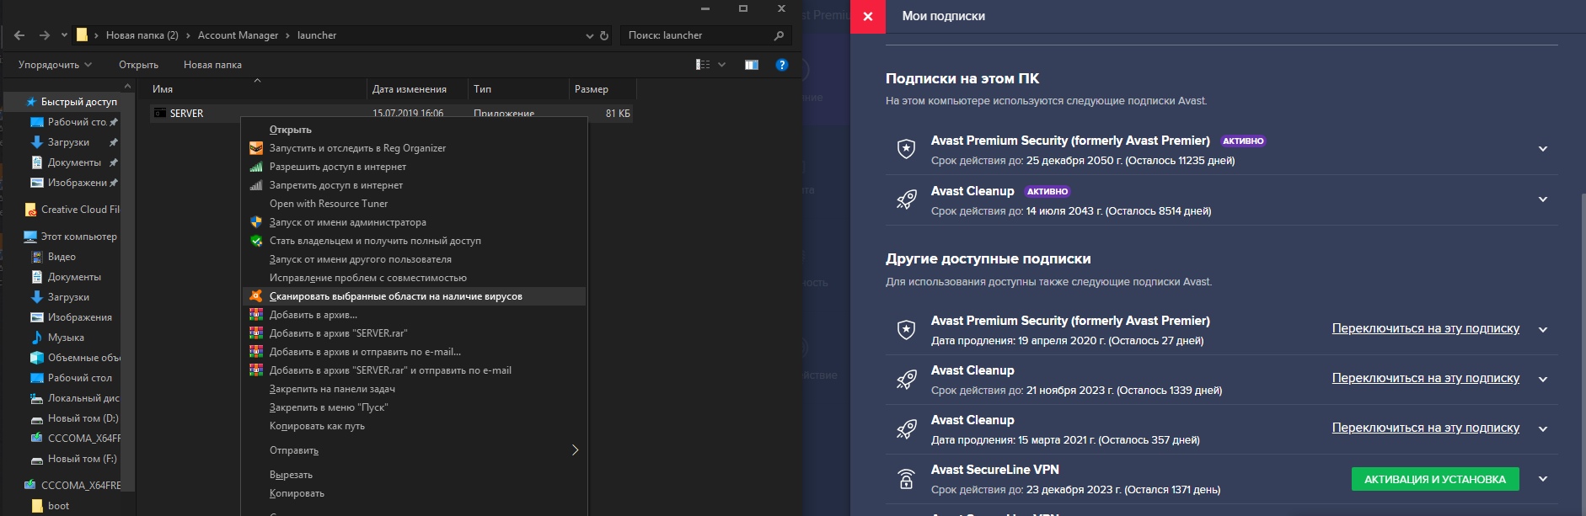Click 'Новая папка (2)' breadcrumb segment
This screenshot has height=516, width=1586.
(x=142, y=35)
